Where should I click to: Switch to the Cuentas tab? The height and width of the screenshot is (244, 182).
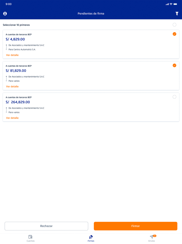point(30,239)
